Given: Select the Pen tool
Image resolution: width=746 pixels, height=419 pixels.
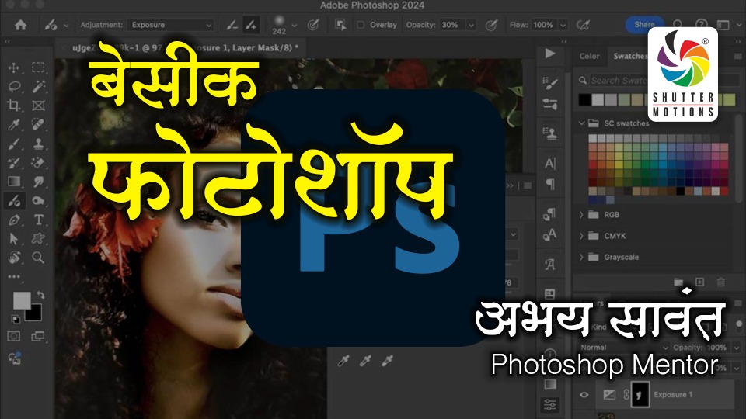Looking at the screenshot, I should [x=14, y=220].
